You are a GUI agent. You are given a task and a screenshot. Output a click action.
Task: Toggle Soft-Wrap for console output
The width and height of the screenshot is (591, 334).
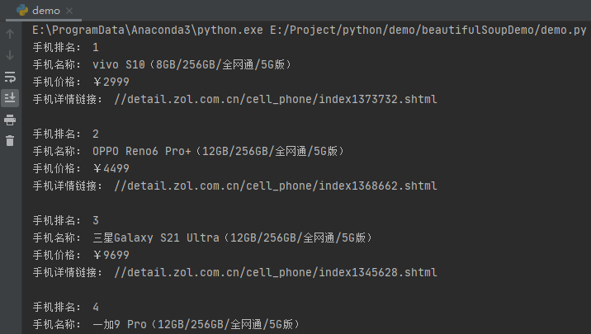(10, 77)
